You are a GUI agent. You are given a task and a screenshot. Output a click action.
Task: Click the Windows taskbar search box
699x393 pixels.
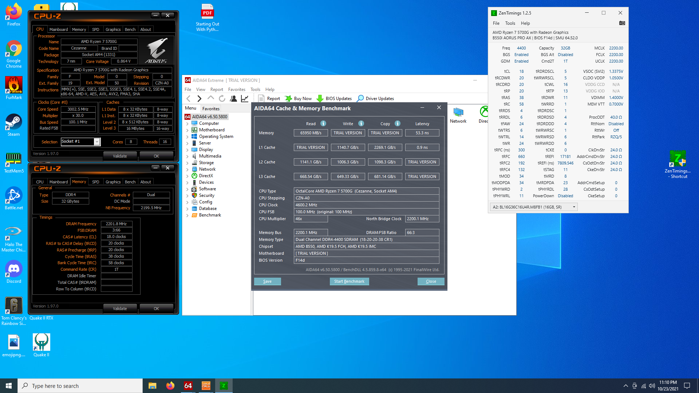(80, 386)
